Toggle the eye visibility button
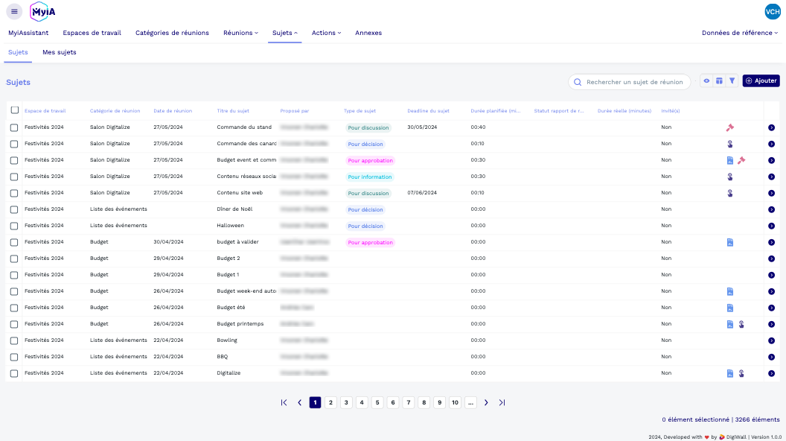The width and height of the screenshot is (786, 441). pos(707,81)
